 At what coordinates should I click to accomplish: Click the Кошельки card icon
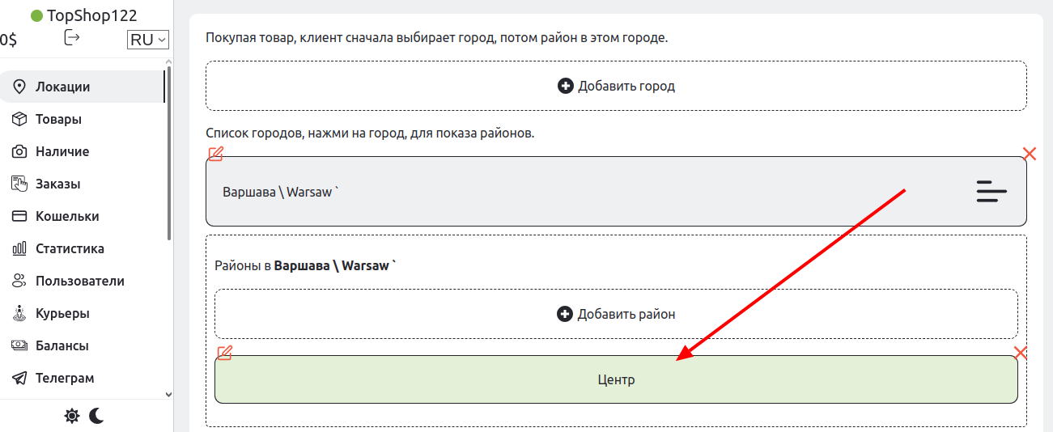(x=19, y=216)
